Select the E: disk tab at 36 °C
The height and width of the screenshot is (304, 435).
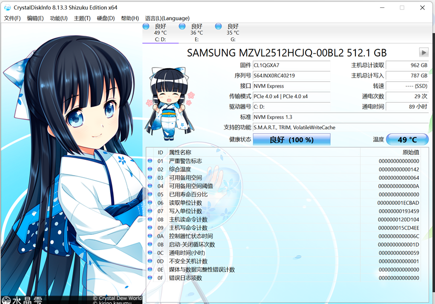point(196,33)
